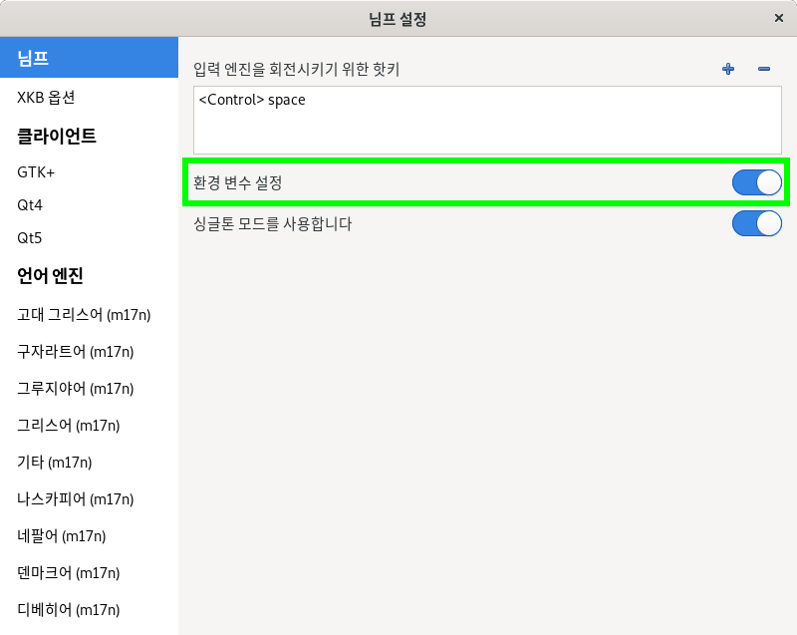
Task: Open the GTK+ client settings
Action: (x=89, y=172)
